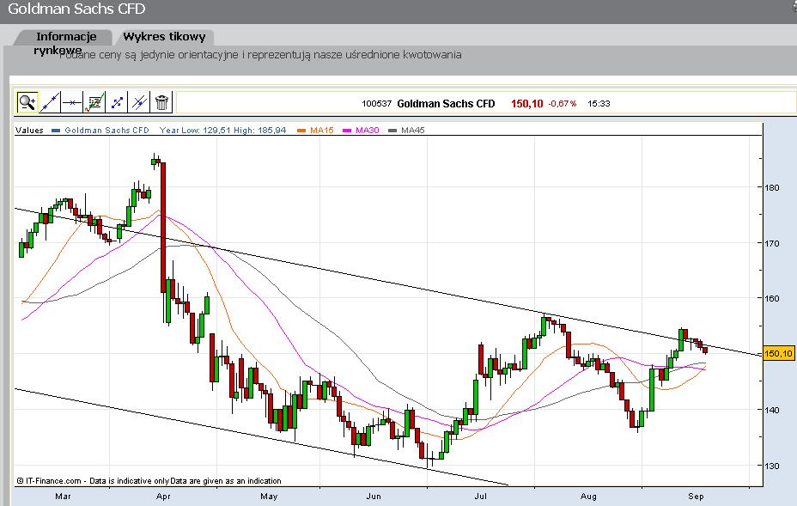Image resolution: width=797 pixels, height=506 pixels.
Task: Click the instrument code 100537
Action: pyautogui.click(x=377, y=104)
